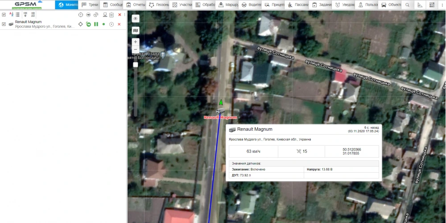Click the search magnifier icon in top bar
The height and width of the screenshot is (223, 446).
click(407, 5)
